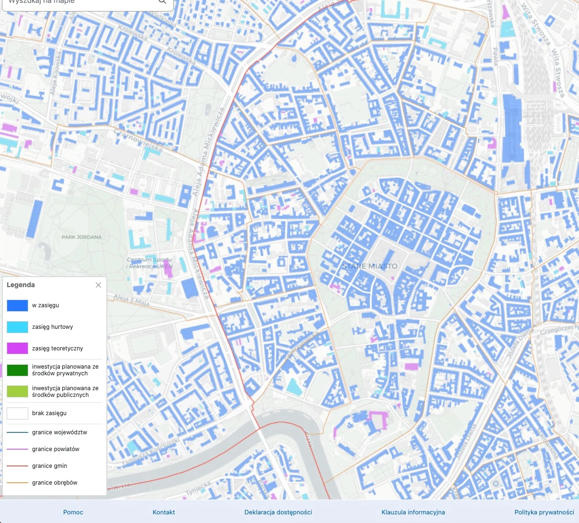Select the light green public investment swatch
This screenshot has height=523, width=579.
click(17, 391)
